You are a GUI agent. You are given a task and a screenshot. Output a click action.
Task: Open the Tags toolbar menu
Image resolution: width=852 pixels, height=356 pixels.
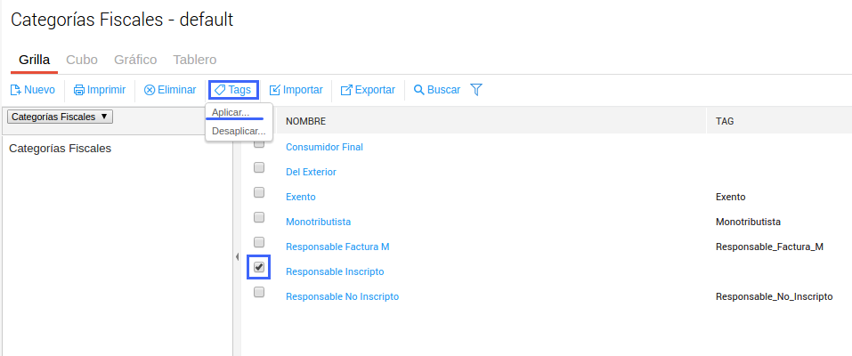point(233,90)
